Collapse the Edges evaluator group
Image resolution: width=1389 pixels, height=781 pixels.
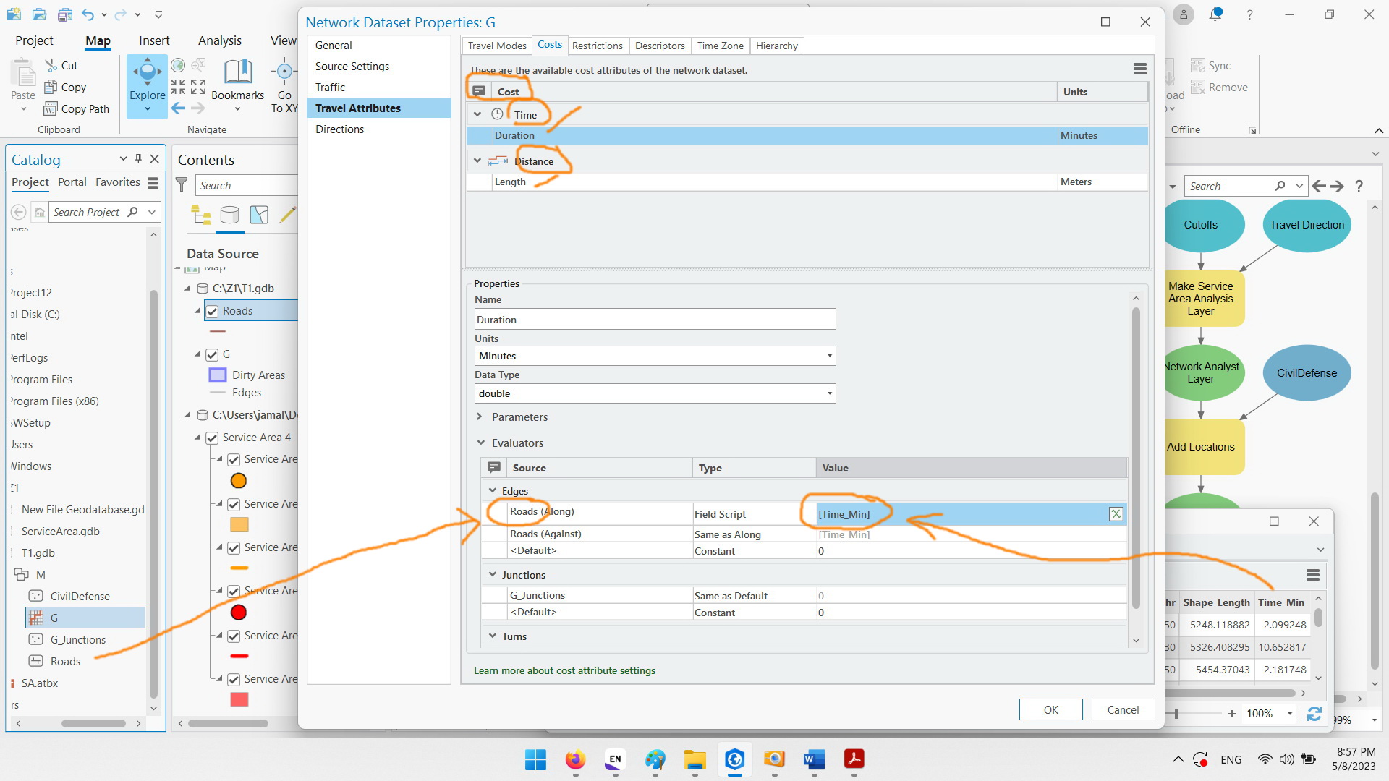(x=493, y=490)
